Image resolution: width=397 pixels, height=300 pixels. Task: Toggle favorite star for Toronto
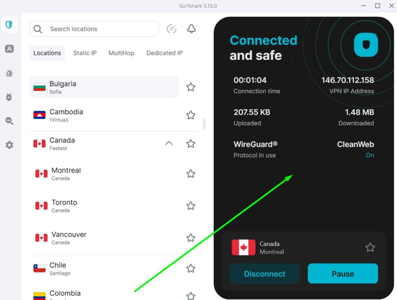(x=190, y=206)
